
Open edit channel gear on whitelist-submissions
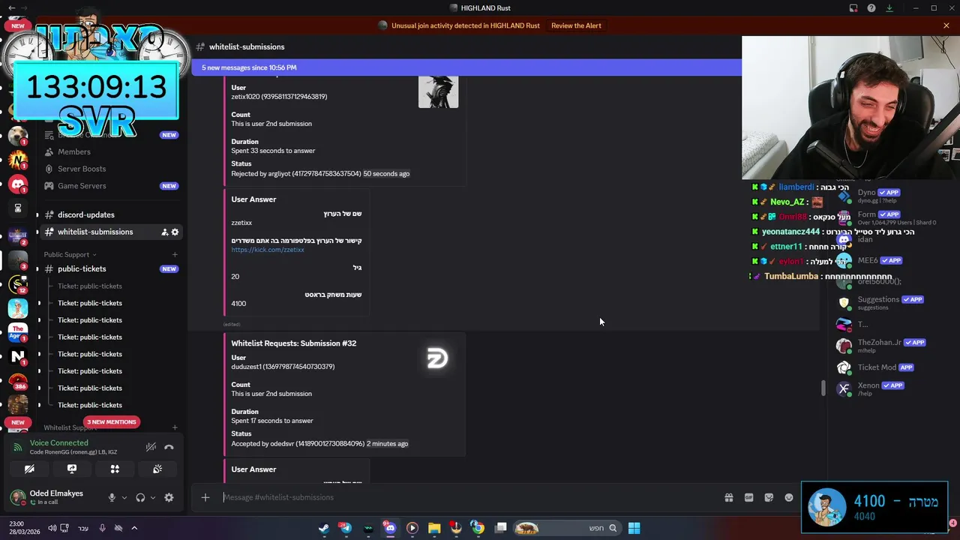point(175,232)
